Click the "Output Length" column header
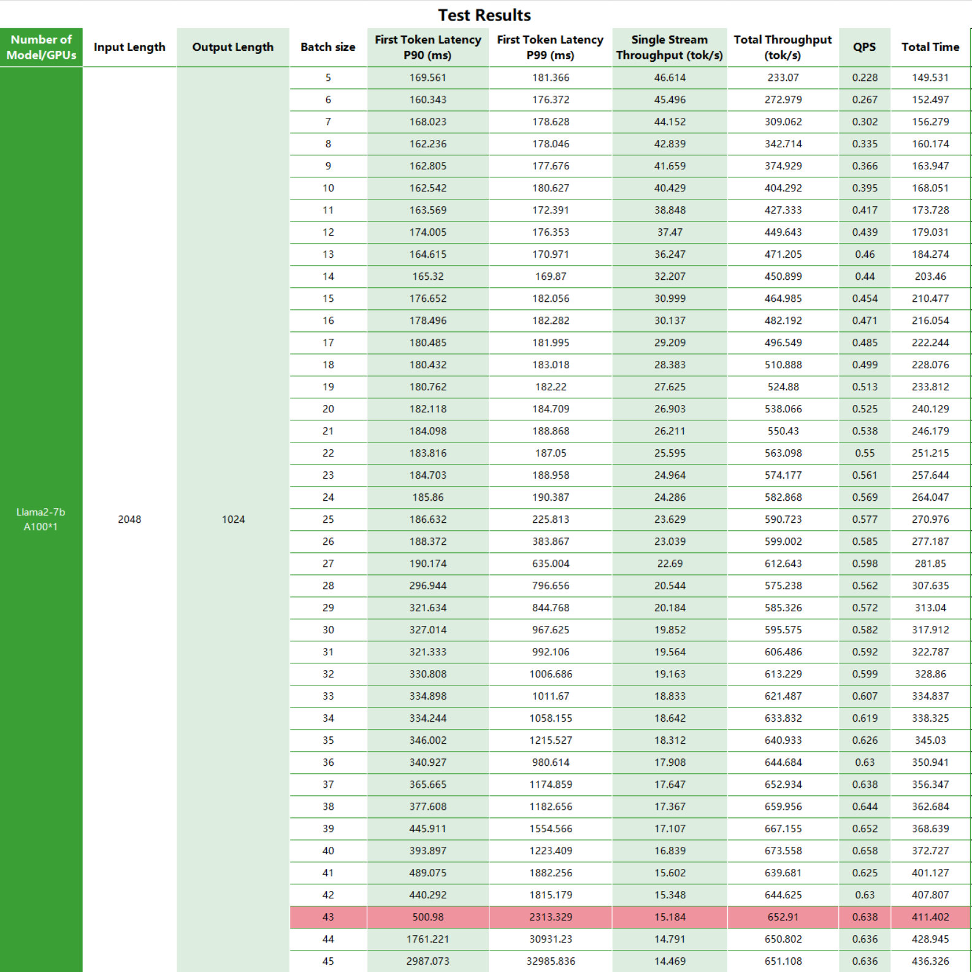 tap(233, 47)
